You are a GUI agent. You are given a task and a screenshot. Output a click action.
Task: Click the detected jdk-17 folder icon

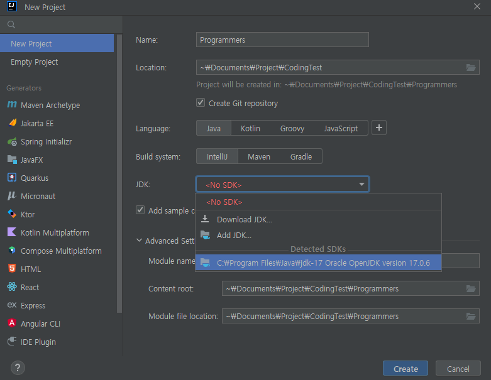(x=205, y=263)
